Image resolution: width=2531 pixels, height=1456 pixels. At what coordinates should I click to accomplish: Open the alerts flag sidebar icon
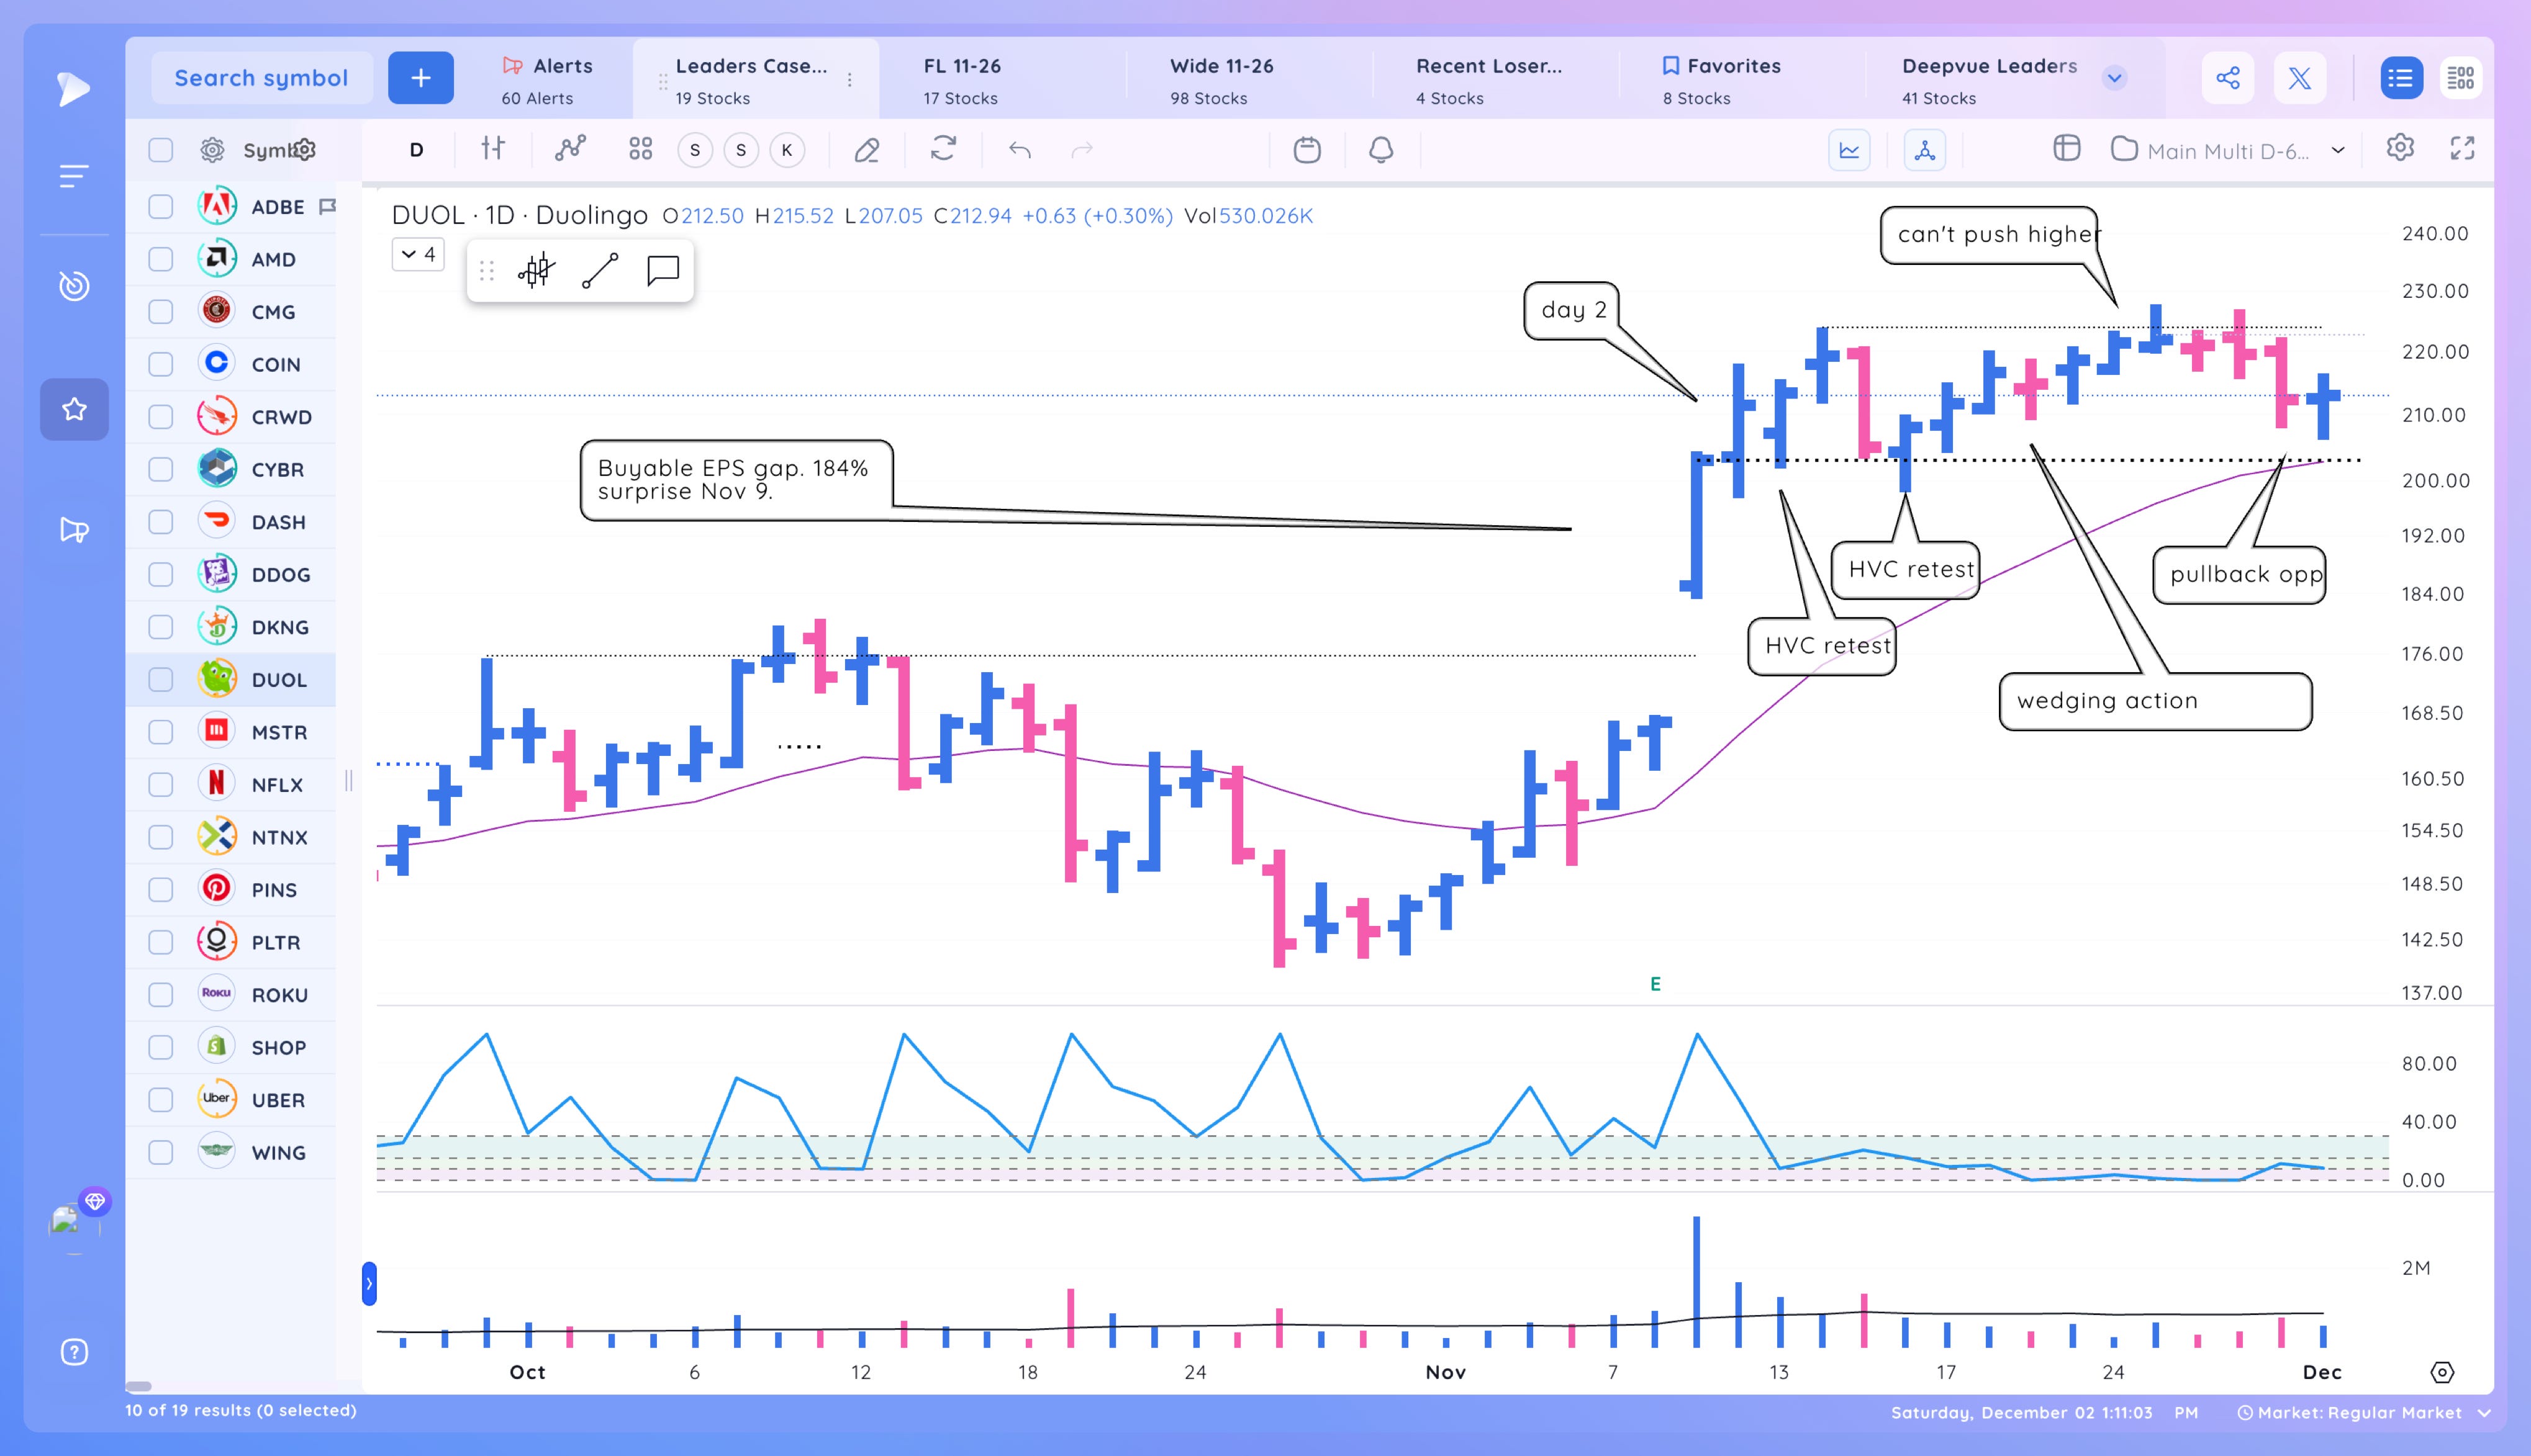click(x=74, y=530)
